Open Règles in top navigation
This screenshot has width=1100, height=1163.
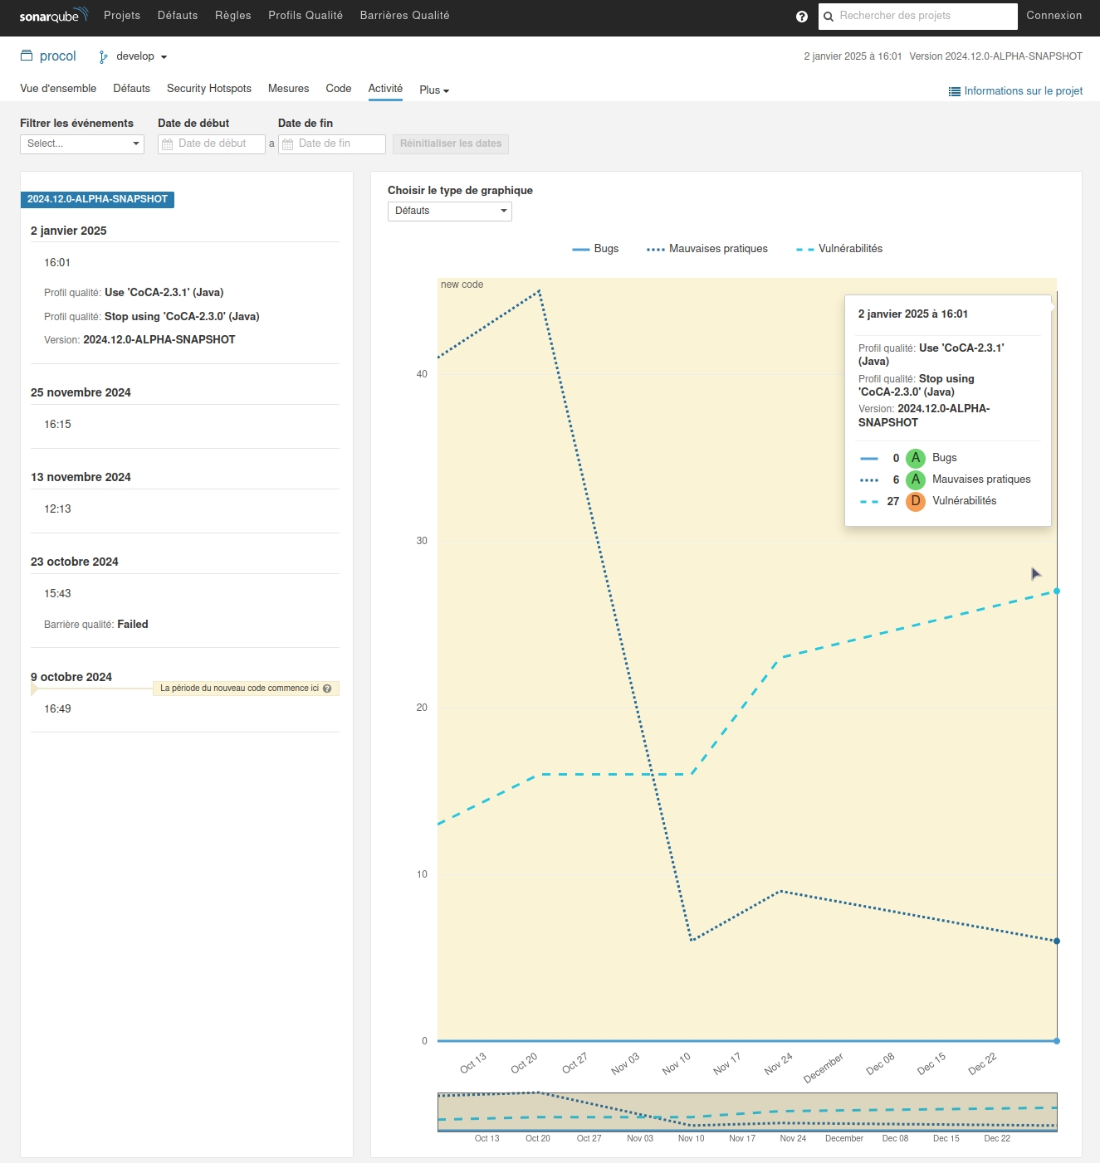[233, 15]
